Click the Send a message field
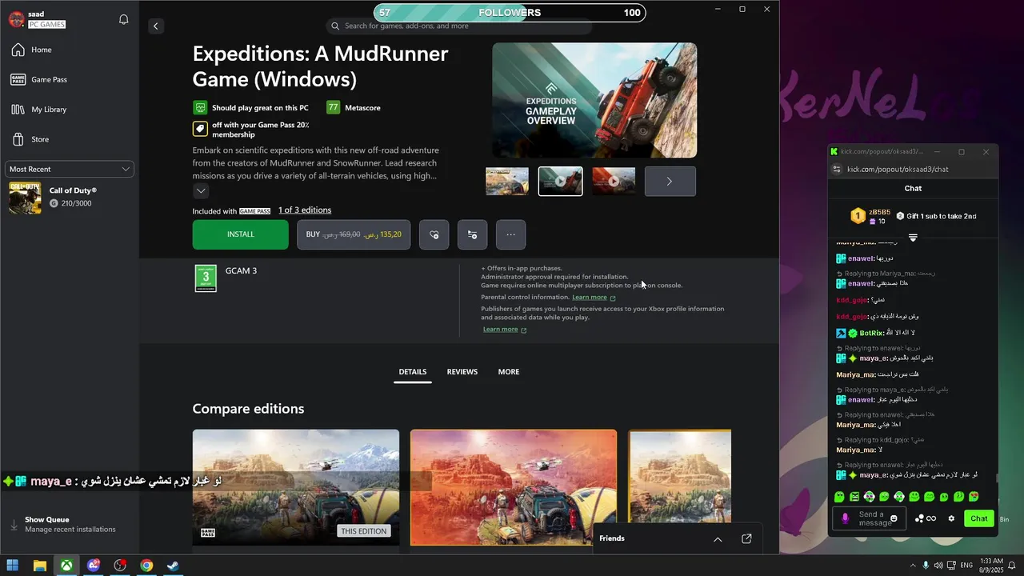The height and width of the screenshot is (576, 1024). tap(870, 518)
